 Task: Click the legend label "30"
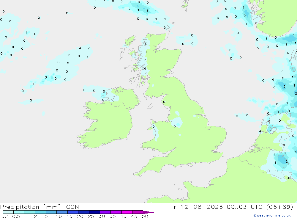click(x=102, y=216)
